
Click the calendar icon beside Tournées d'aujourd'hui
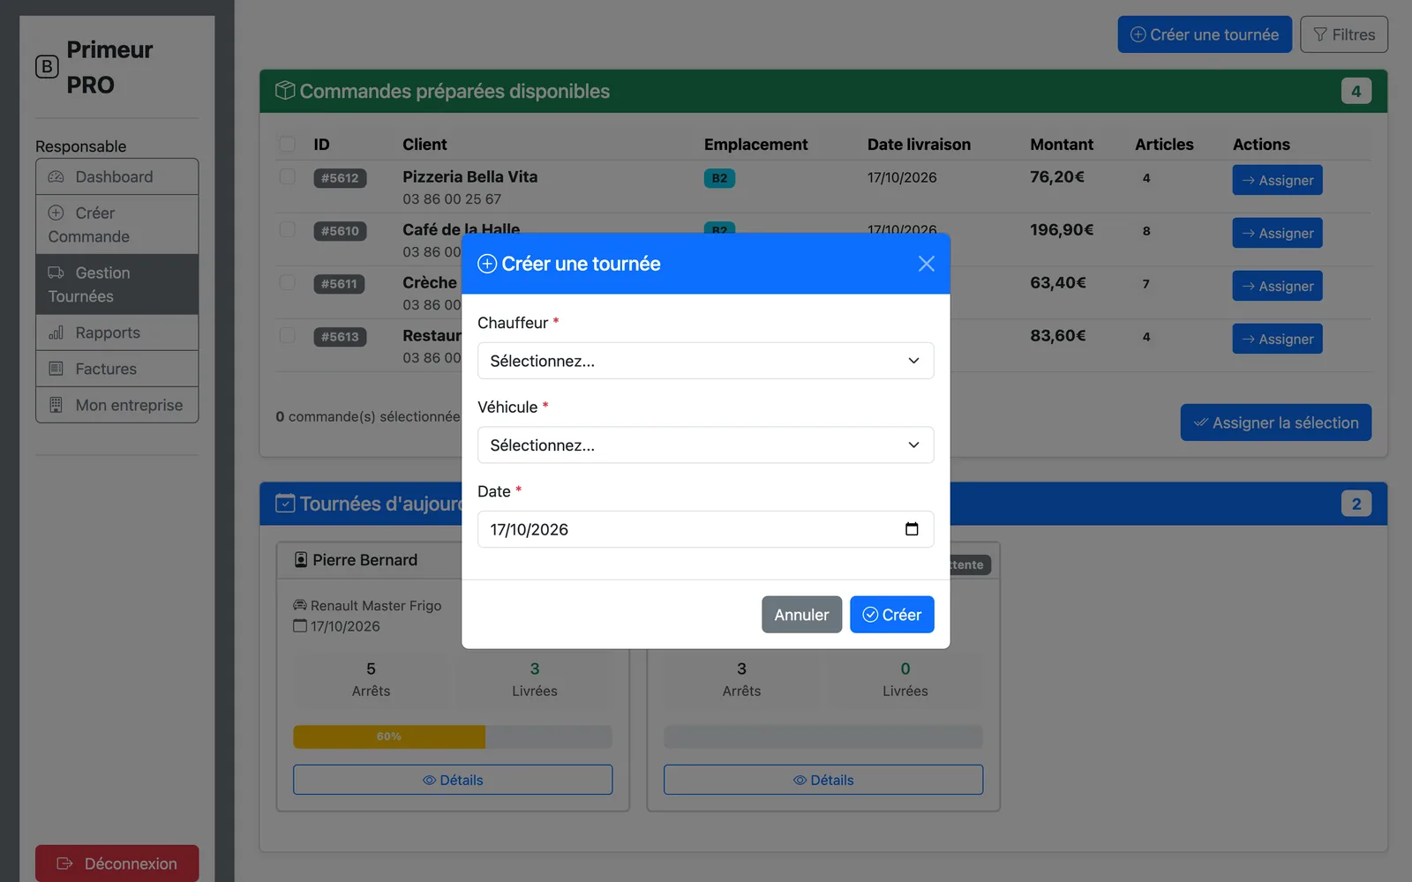point(285,504)
